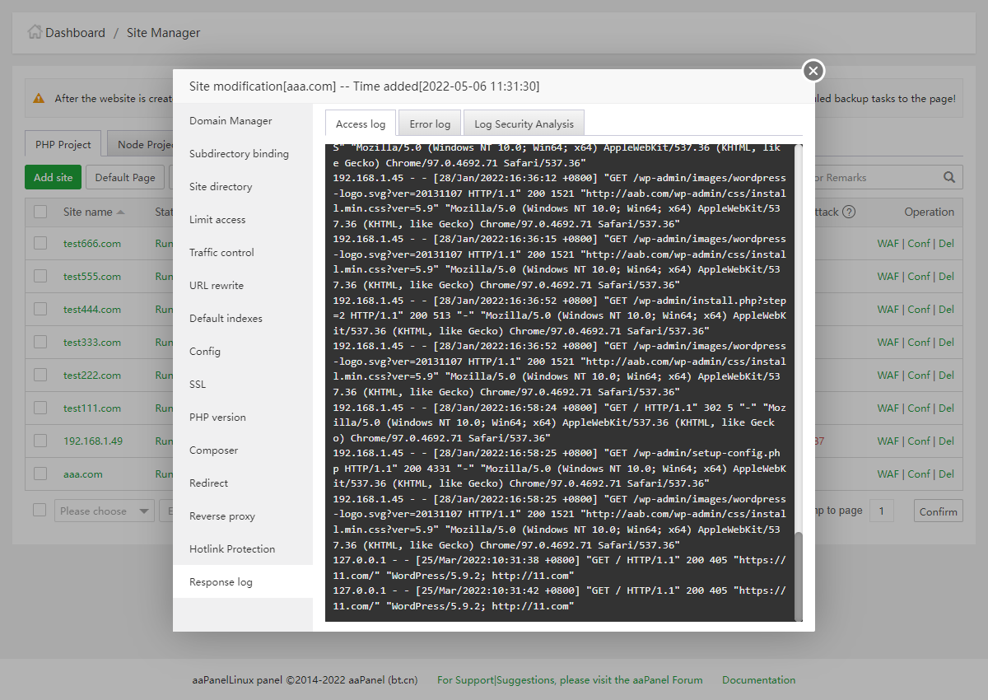Switch to the Error log tab
Image resolution: width=988 pixels, height=700 pixels.
pyautogui.click(x=430, y=124)
